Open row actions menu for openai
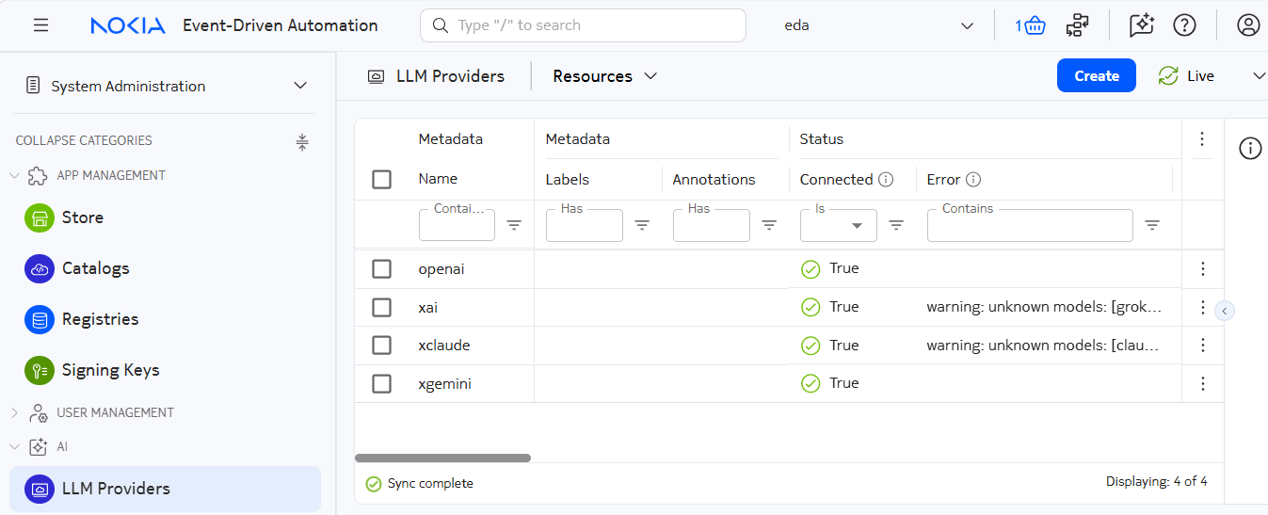This screenshot has width=1268, height=515. pyautogui.click(x=1202, y=269)
